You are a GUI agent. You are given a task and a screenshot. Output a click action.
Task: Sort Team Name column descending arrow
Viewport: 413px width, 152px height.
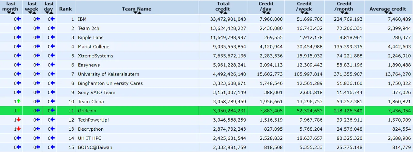(135, 13)
